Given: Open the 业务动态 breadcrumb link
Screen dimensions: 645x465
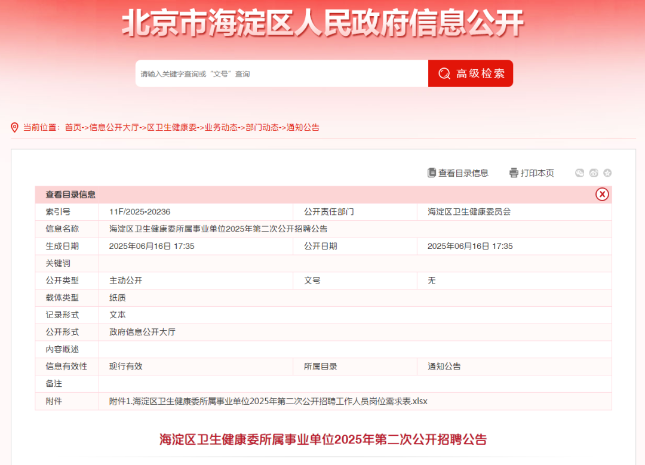Looking at the screenshot, I should coord(222,128).
